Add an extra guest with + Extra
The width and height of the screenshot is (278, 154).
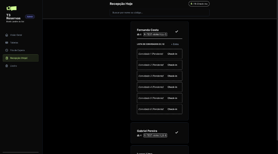pyautogui.click(x=175, y=44)
